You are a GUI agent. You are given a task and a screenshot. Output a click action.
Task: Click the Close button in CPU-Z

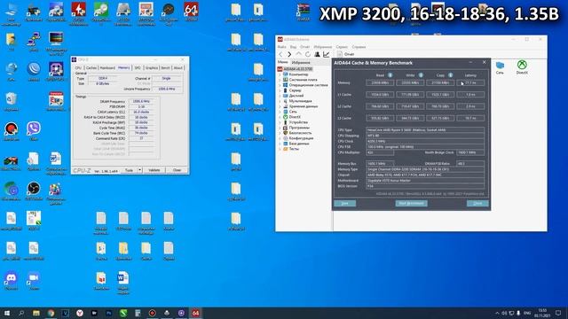(x=177, y=170)
